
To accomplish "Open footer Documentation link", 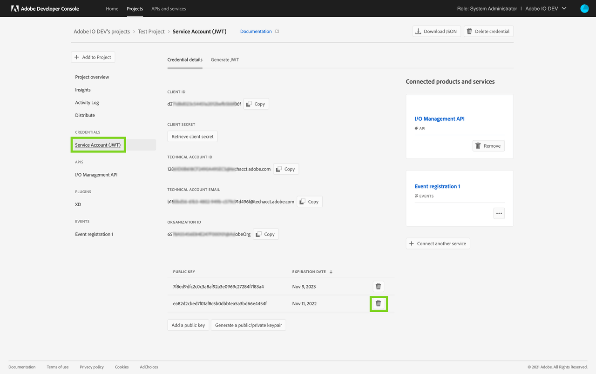I will pyautogui.click(x=22, y=367).
